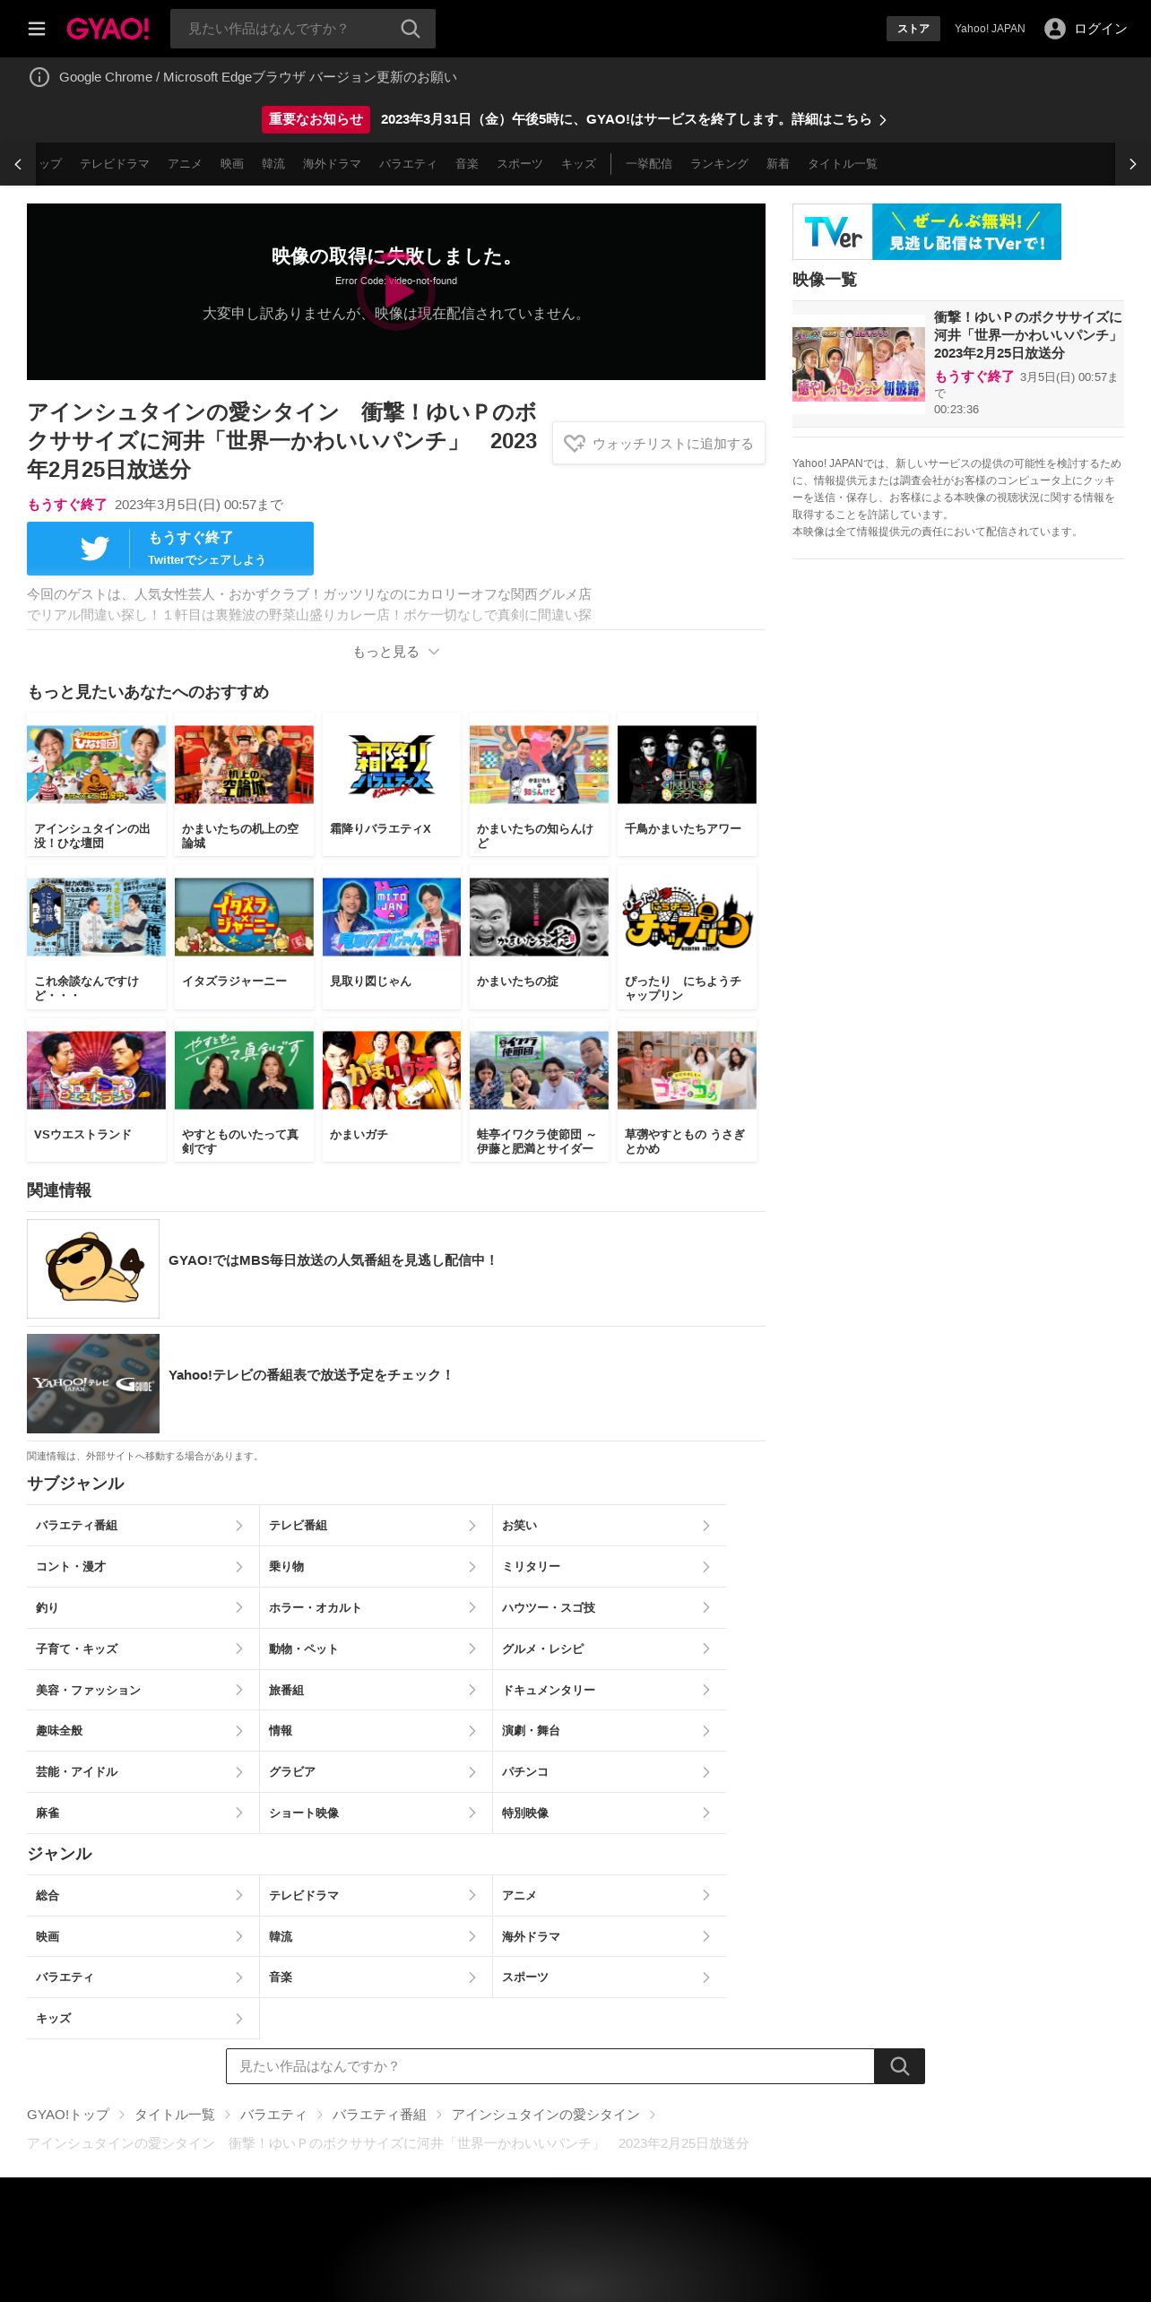Open ホラー・オカルト subgenre row
1151x2302 pixels.
(376, 1608)
